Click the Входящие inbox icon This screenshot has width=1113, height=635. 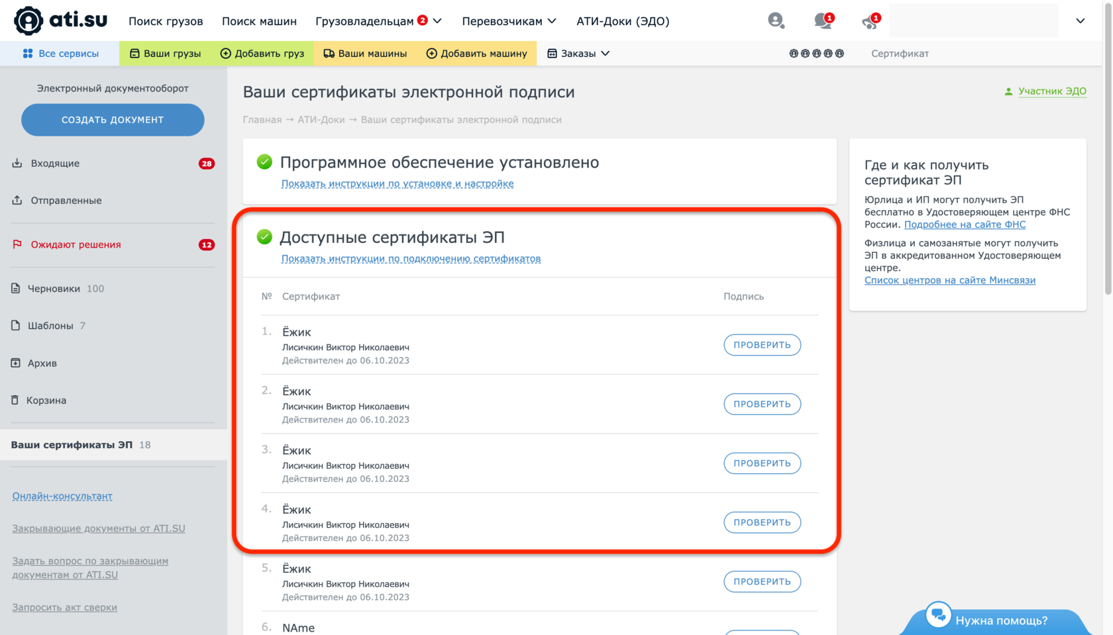click(17, 163)
